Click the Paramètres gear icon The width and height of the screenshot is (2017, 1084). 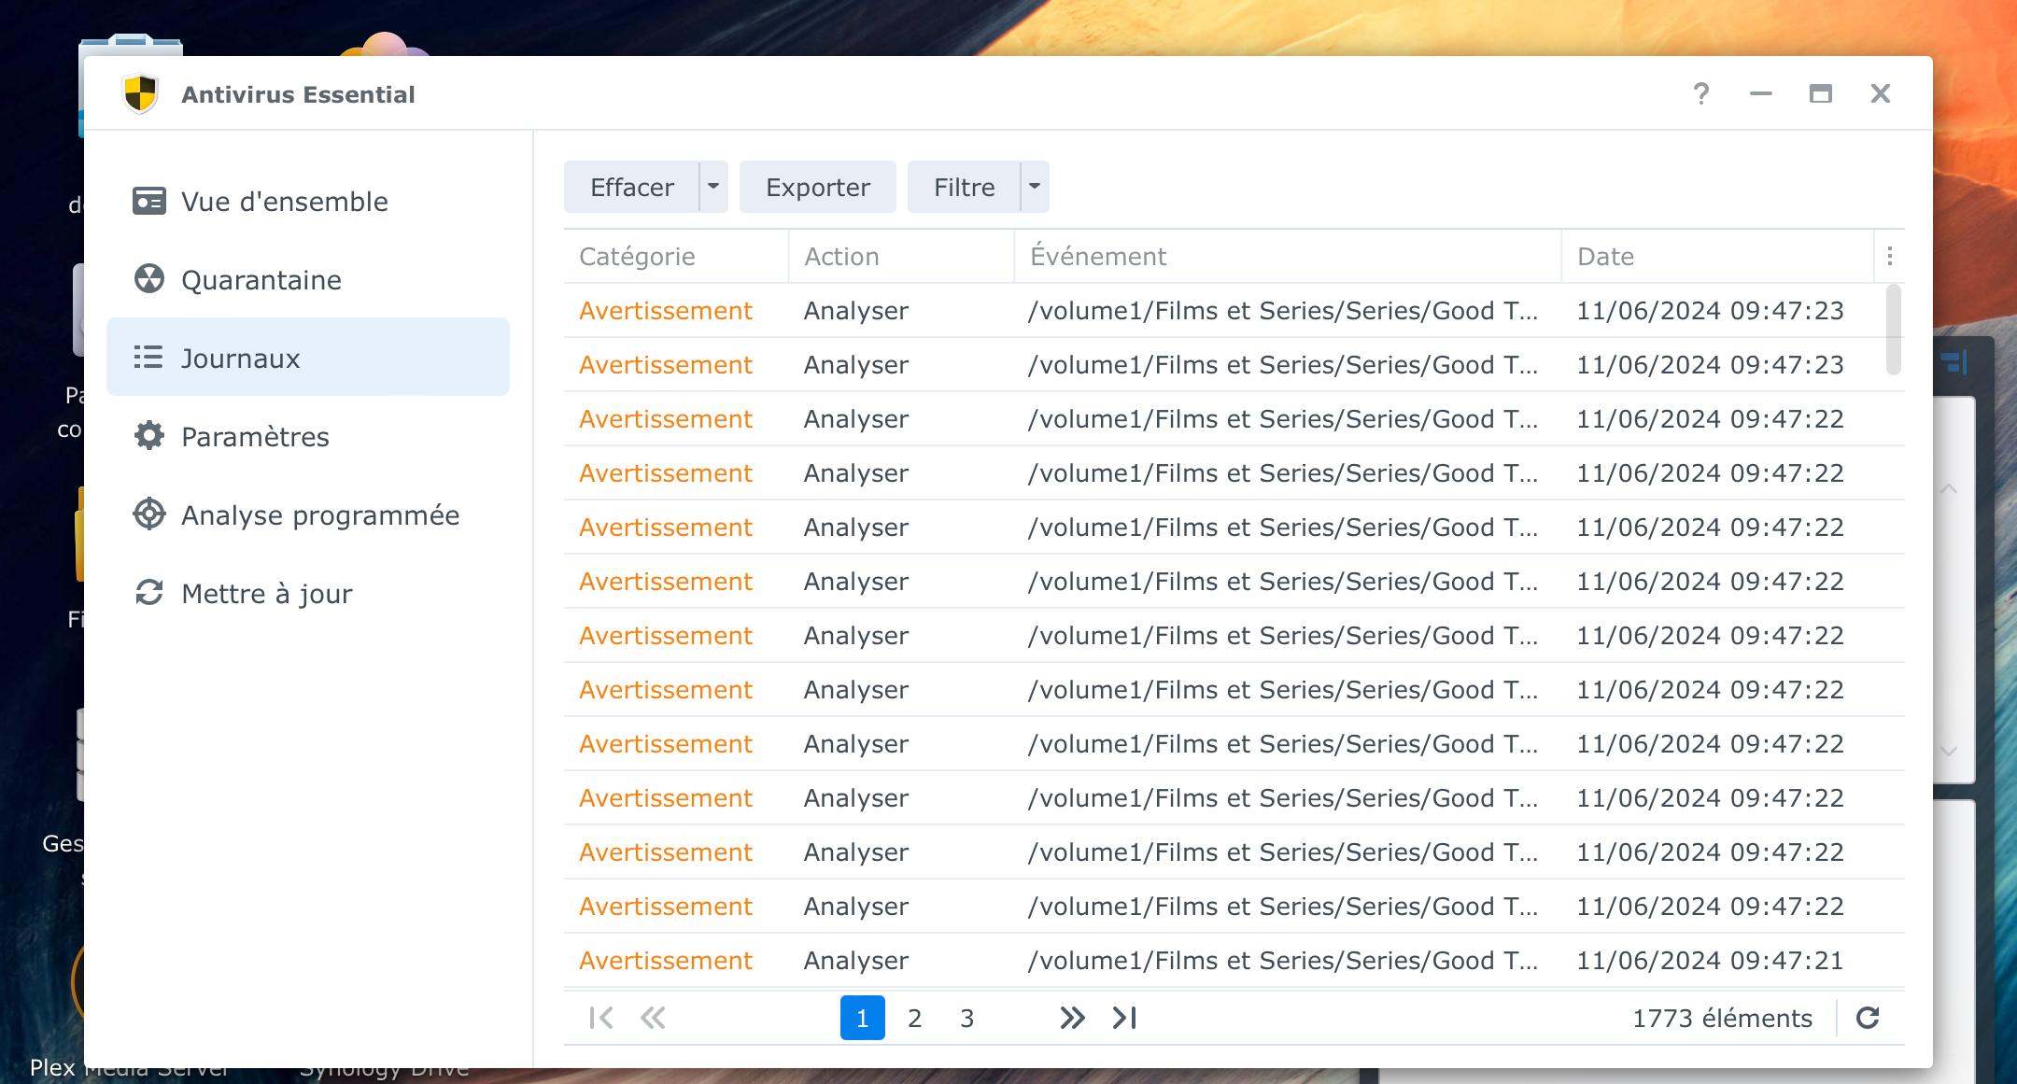point(149,436)
